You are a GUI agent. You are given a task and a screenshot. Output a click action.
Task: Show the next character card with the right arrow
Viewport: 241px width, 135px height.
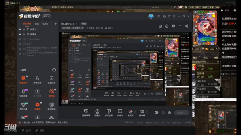pos(215,43)
